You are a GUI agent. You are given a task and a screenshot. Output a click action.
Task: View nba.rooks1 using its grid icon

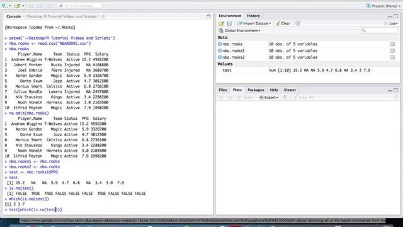pos(392,50)
